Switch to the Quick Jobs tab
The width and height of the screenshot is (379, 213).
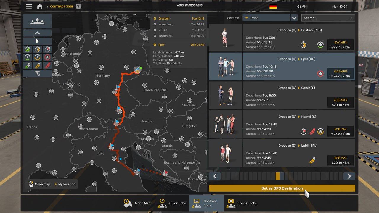(x=172, y=203)
